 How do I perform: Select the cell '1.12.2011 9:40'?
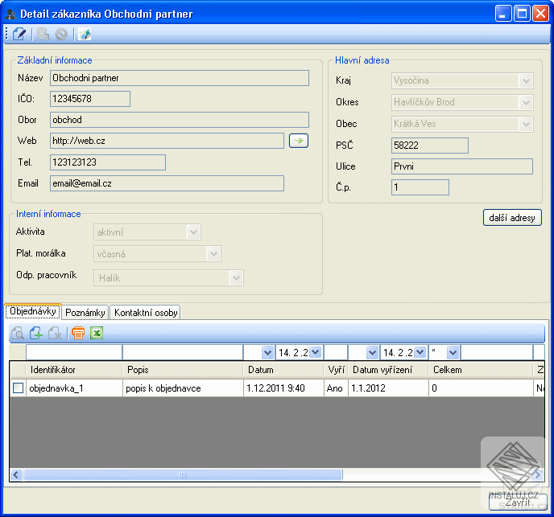click(283, 388)
